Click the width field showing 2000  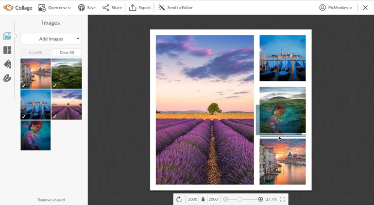click(193, 199)
